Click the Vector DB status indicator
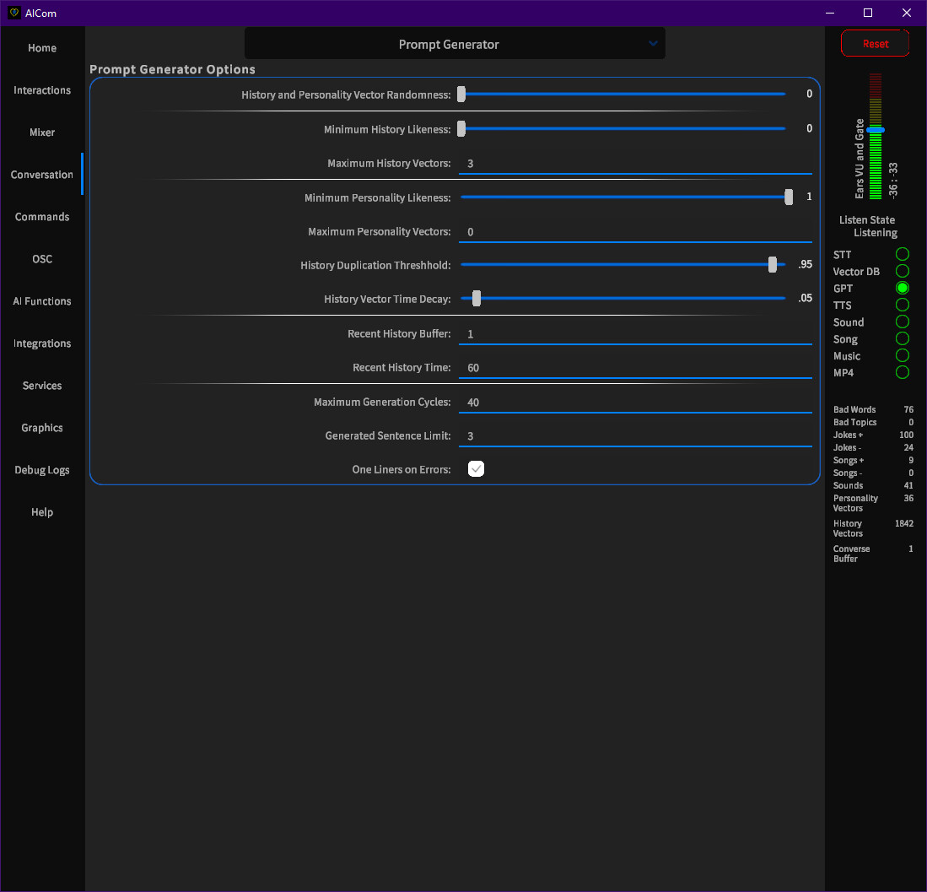Screen dimensions: 927x892 pos(903,271)
